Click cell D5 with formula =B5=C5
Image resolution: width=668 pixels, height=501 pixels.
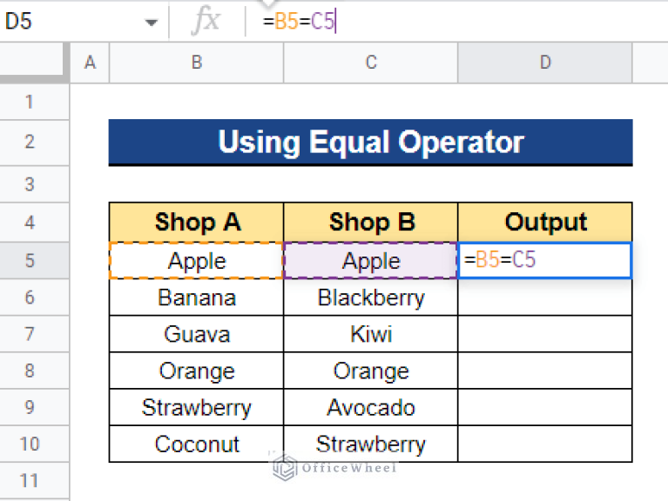click(545, 261)
